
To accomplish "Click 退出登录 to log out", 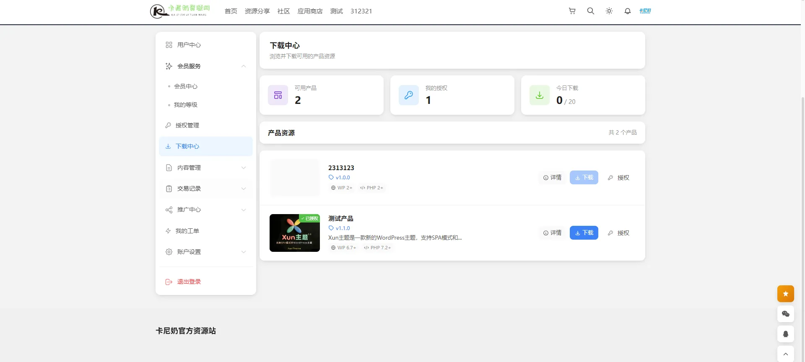I will point(189,282).
